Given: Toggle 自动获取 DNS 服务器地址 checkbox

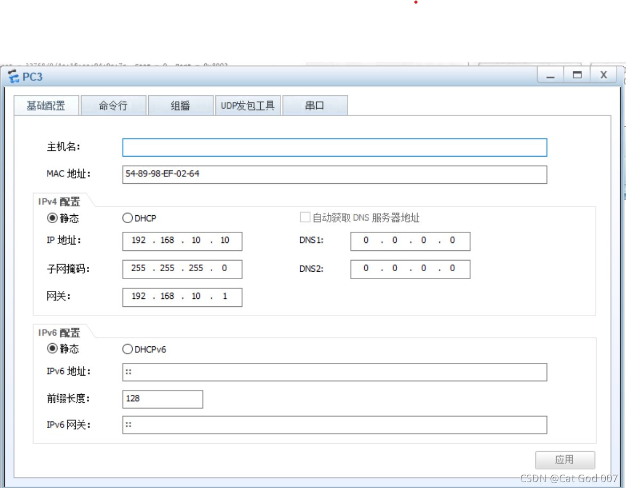Looking at the screenshot, I should coord(305,217).
